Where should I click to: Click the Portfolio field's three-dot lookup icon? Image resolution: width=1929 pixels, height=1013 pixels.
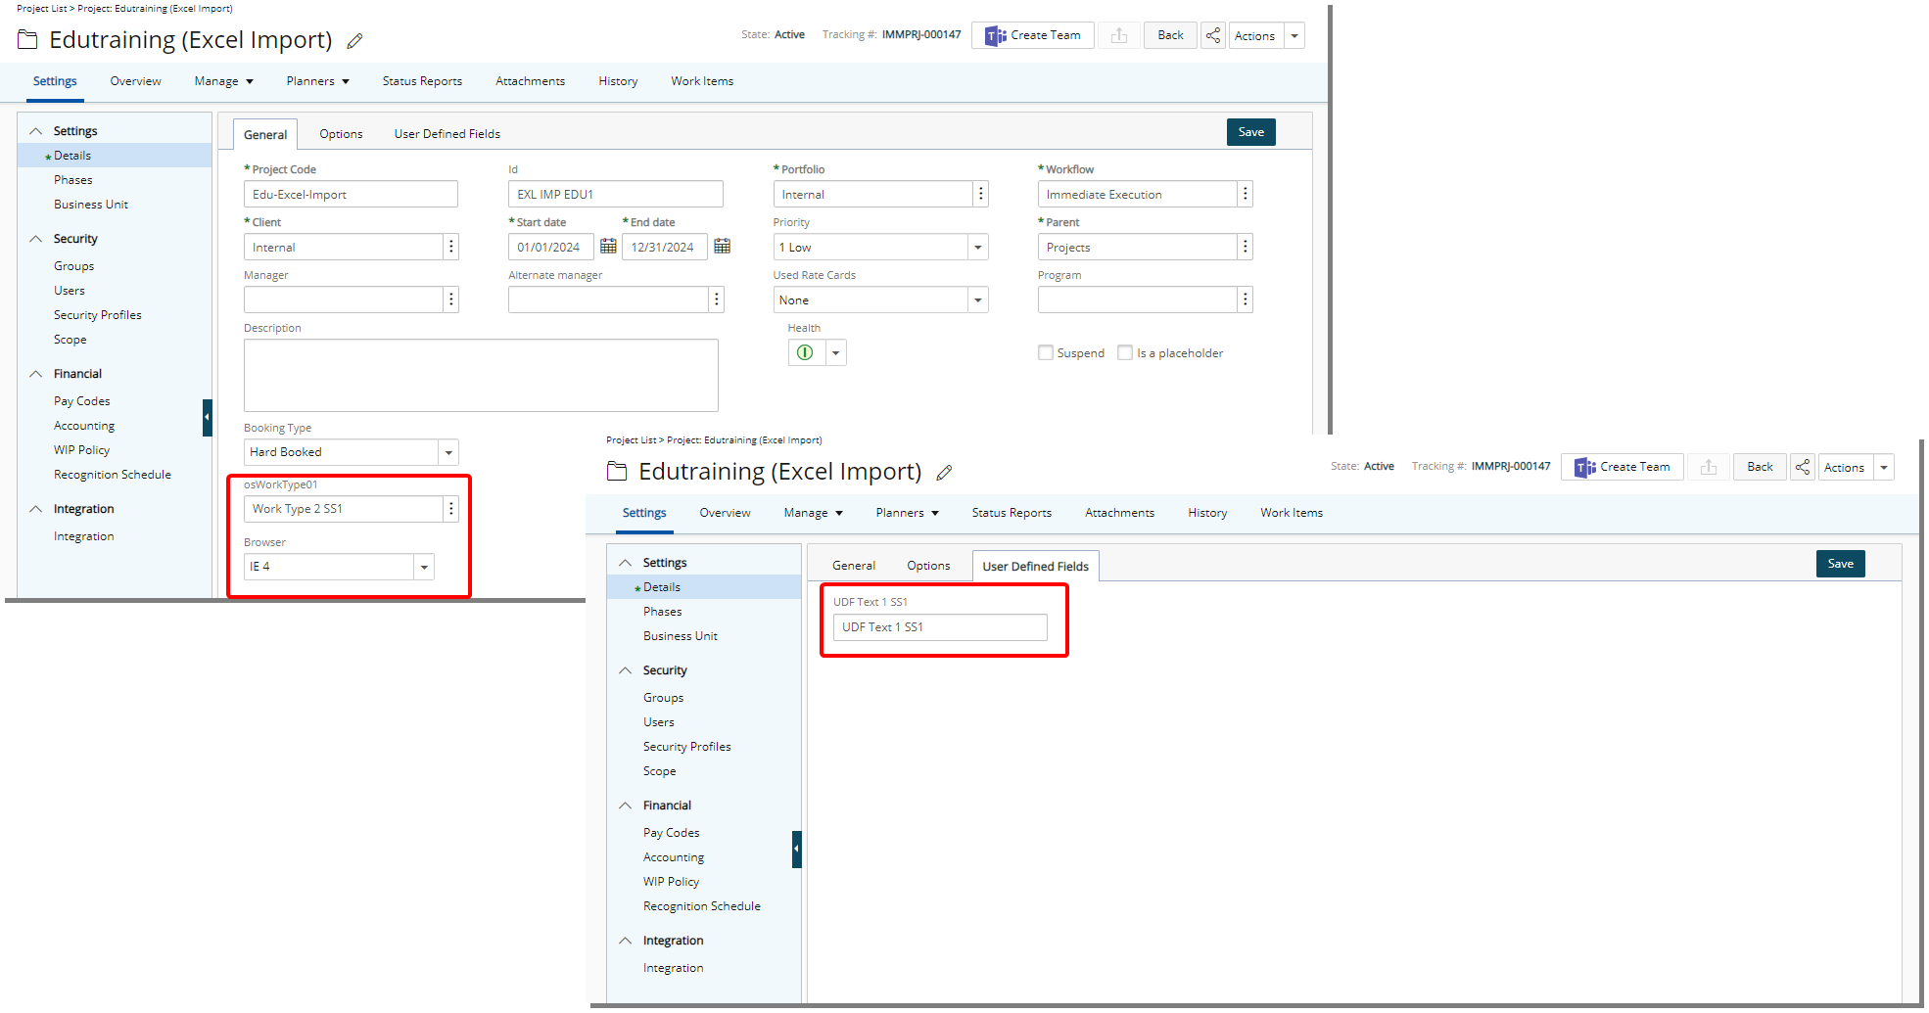(980, 194)
